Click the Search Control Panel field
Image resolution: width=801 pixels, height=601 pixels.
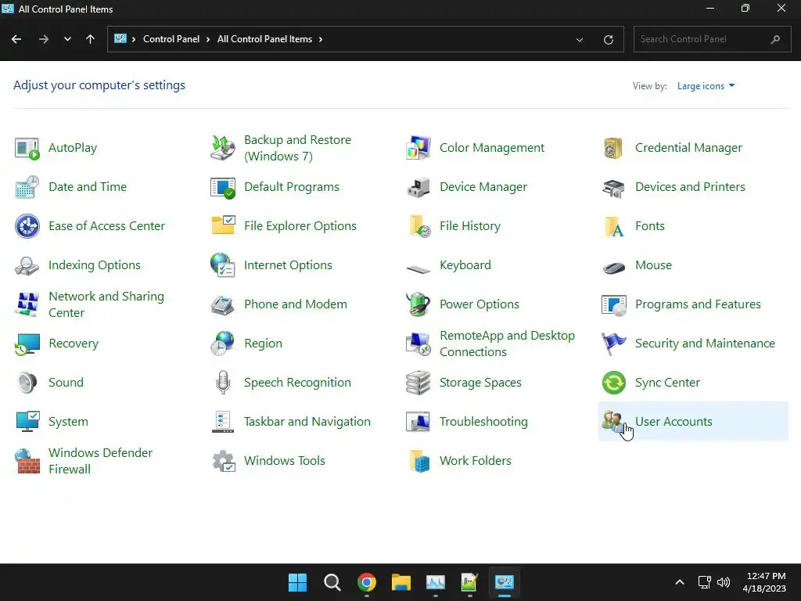pyautogui.click(x=712, y=39)
